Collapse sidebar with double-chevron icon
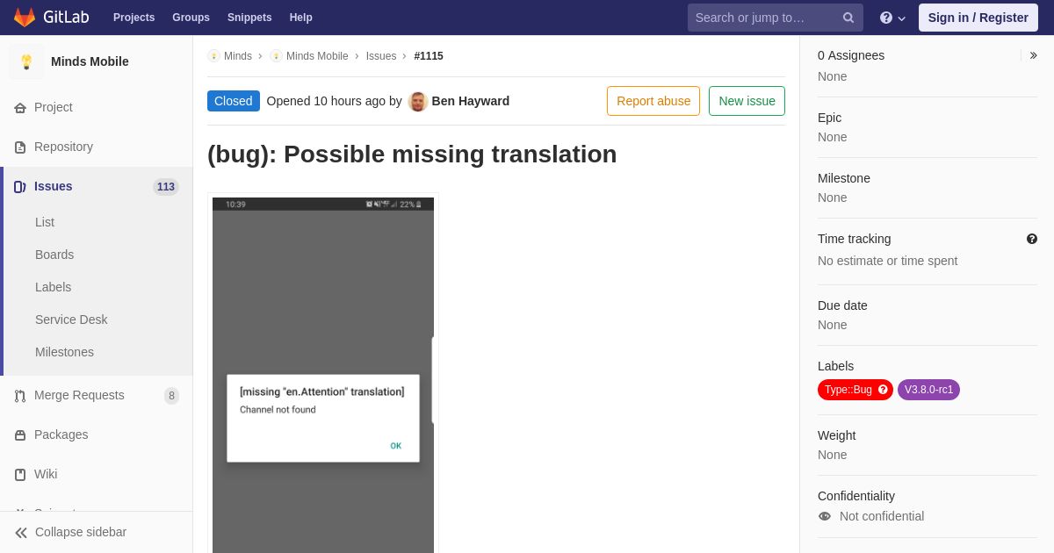 21,533
